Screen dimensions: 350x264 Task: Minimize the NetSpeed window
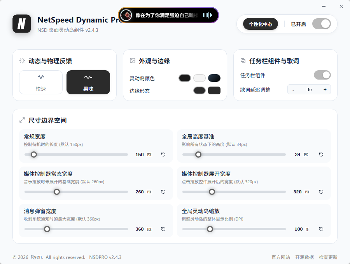(324, 6)
